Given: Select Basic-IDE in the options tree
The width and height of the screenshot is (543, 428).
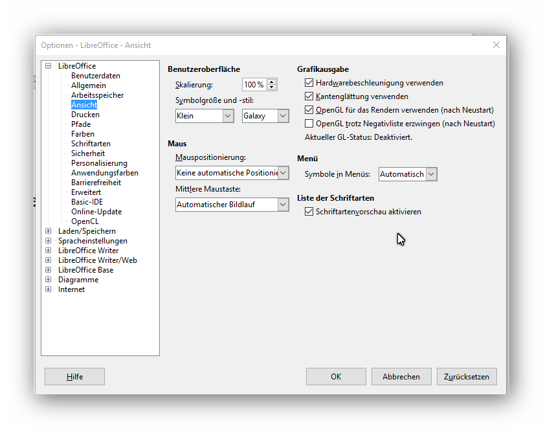Looking at the screenshot, I should coord(87,201).
